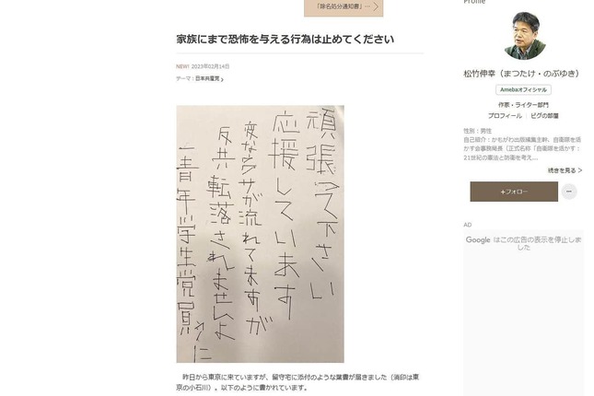The height and width of the screenshot is (396, 594).
Task: Open the ピグの部屋 link
Action: click(544, 116)
